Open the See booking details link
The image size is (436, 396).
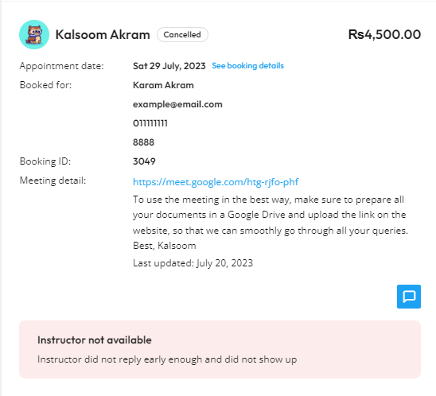pyautogui.click(x=247, y=65)
